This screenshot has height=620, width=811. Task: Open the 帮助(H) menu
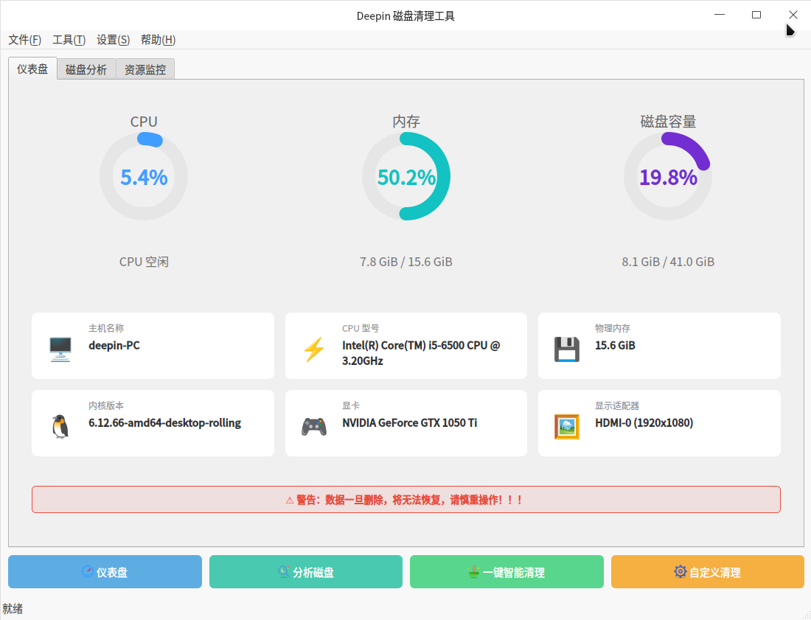click(x=158, y=40)
